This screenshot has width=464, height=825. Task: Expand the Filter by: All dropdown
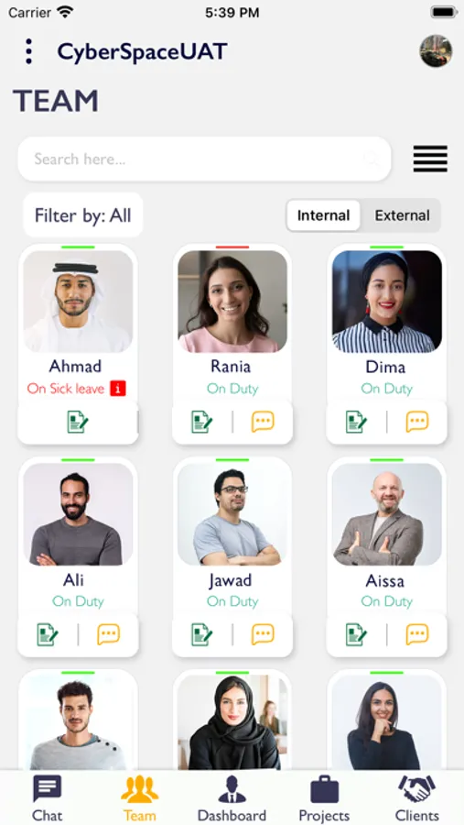coord(83,215)
